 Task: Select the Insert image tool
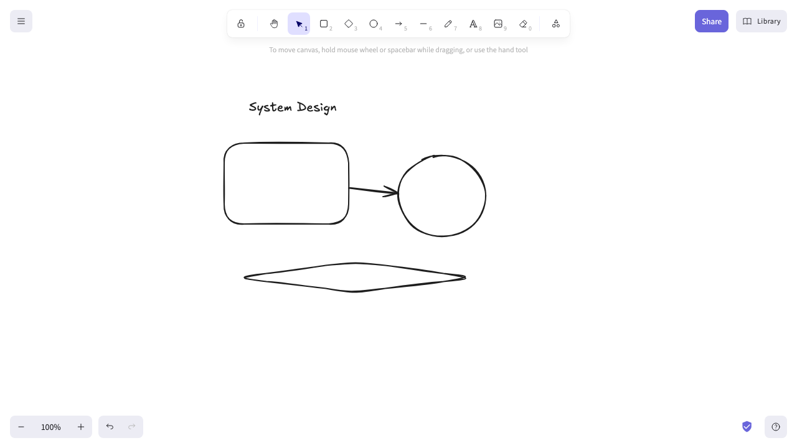498,24
